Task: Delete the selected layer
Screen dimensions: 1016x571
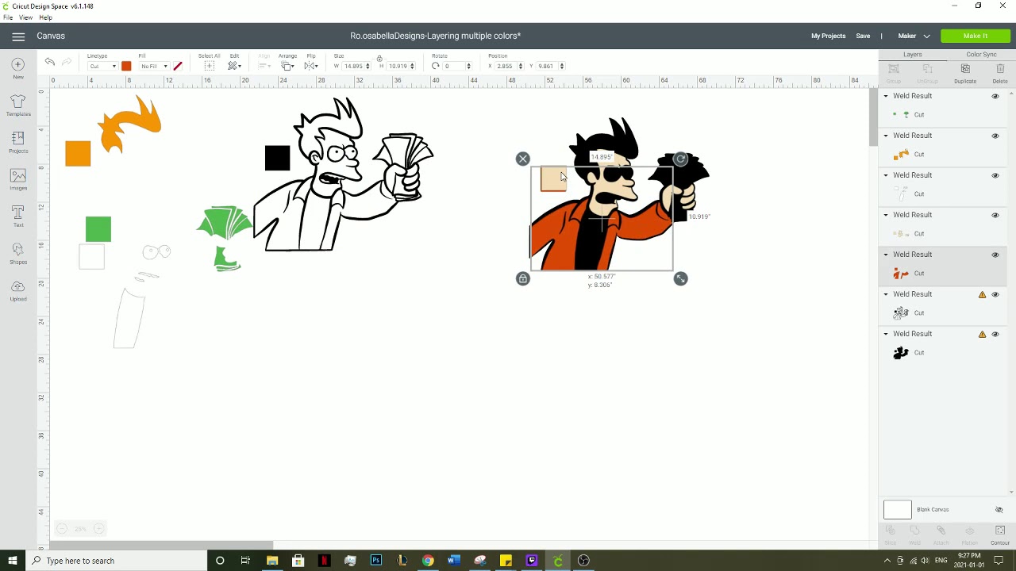Action: (1000, 73)
